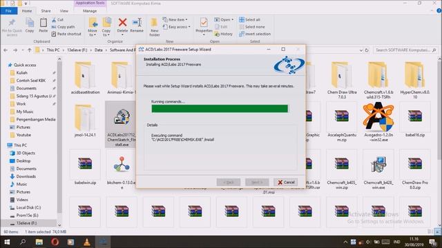
Task: Click Select none in the ribbon
Action: (251, 27)
